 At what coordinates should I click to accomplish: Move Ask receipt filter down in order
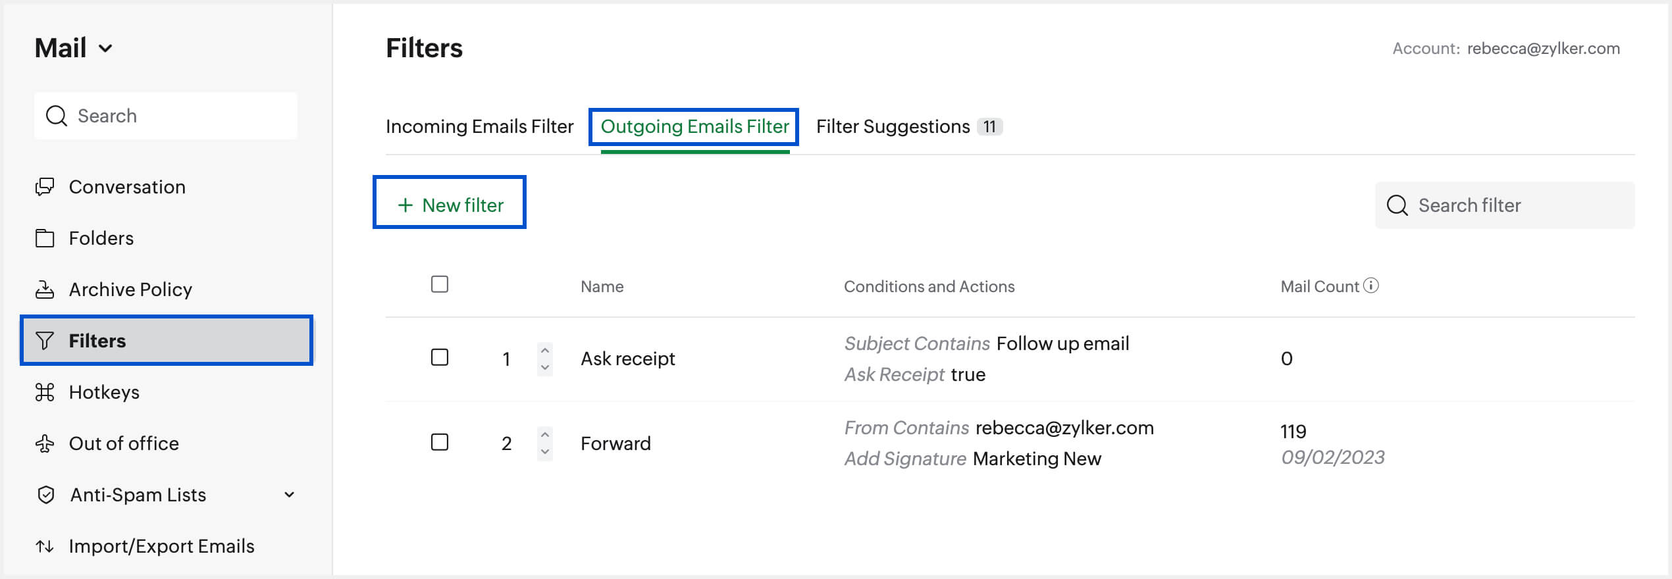click(x=544, y=368)
